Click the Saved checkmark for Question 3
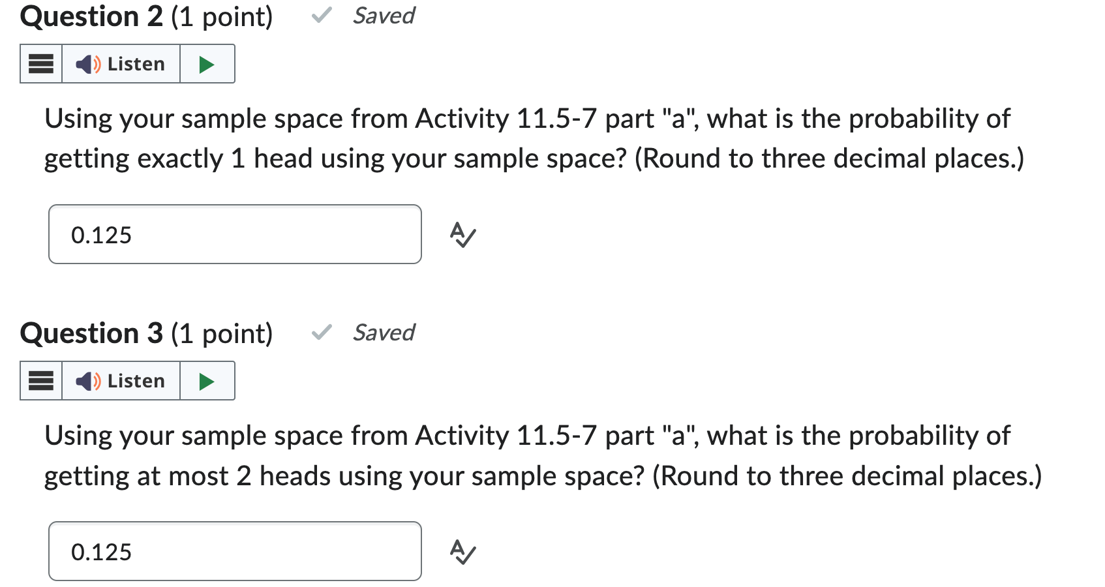 tap(321, 333)
